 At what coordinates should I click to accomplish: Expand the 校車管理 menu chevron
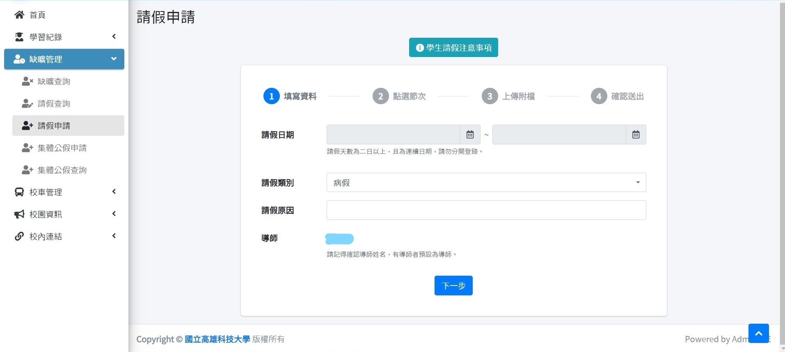[x=114, y=192]
